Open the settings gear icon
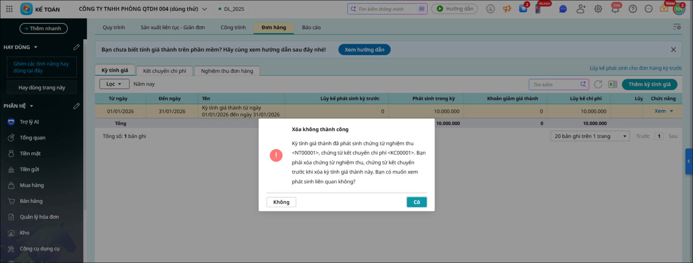 (x=598, y=9)
